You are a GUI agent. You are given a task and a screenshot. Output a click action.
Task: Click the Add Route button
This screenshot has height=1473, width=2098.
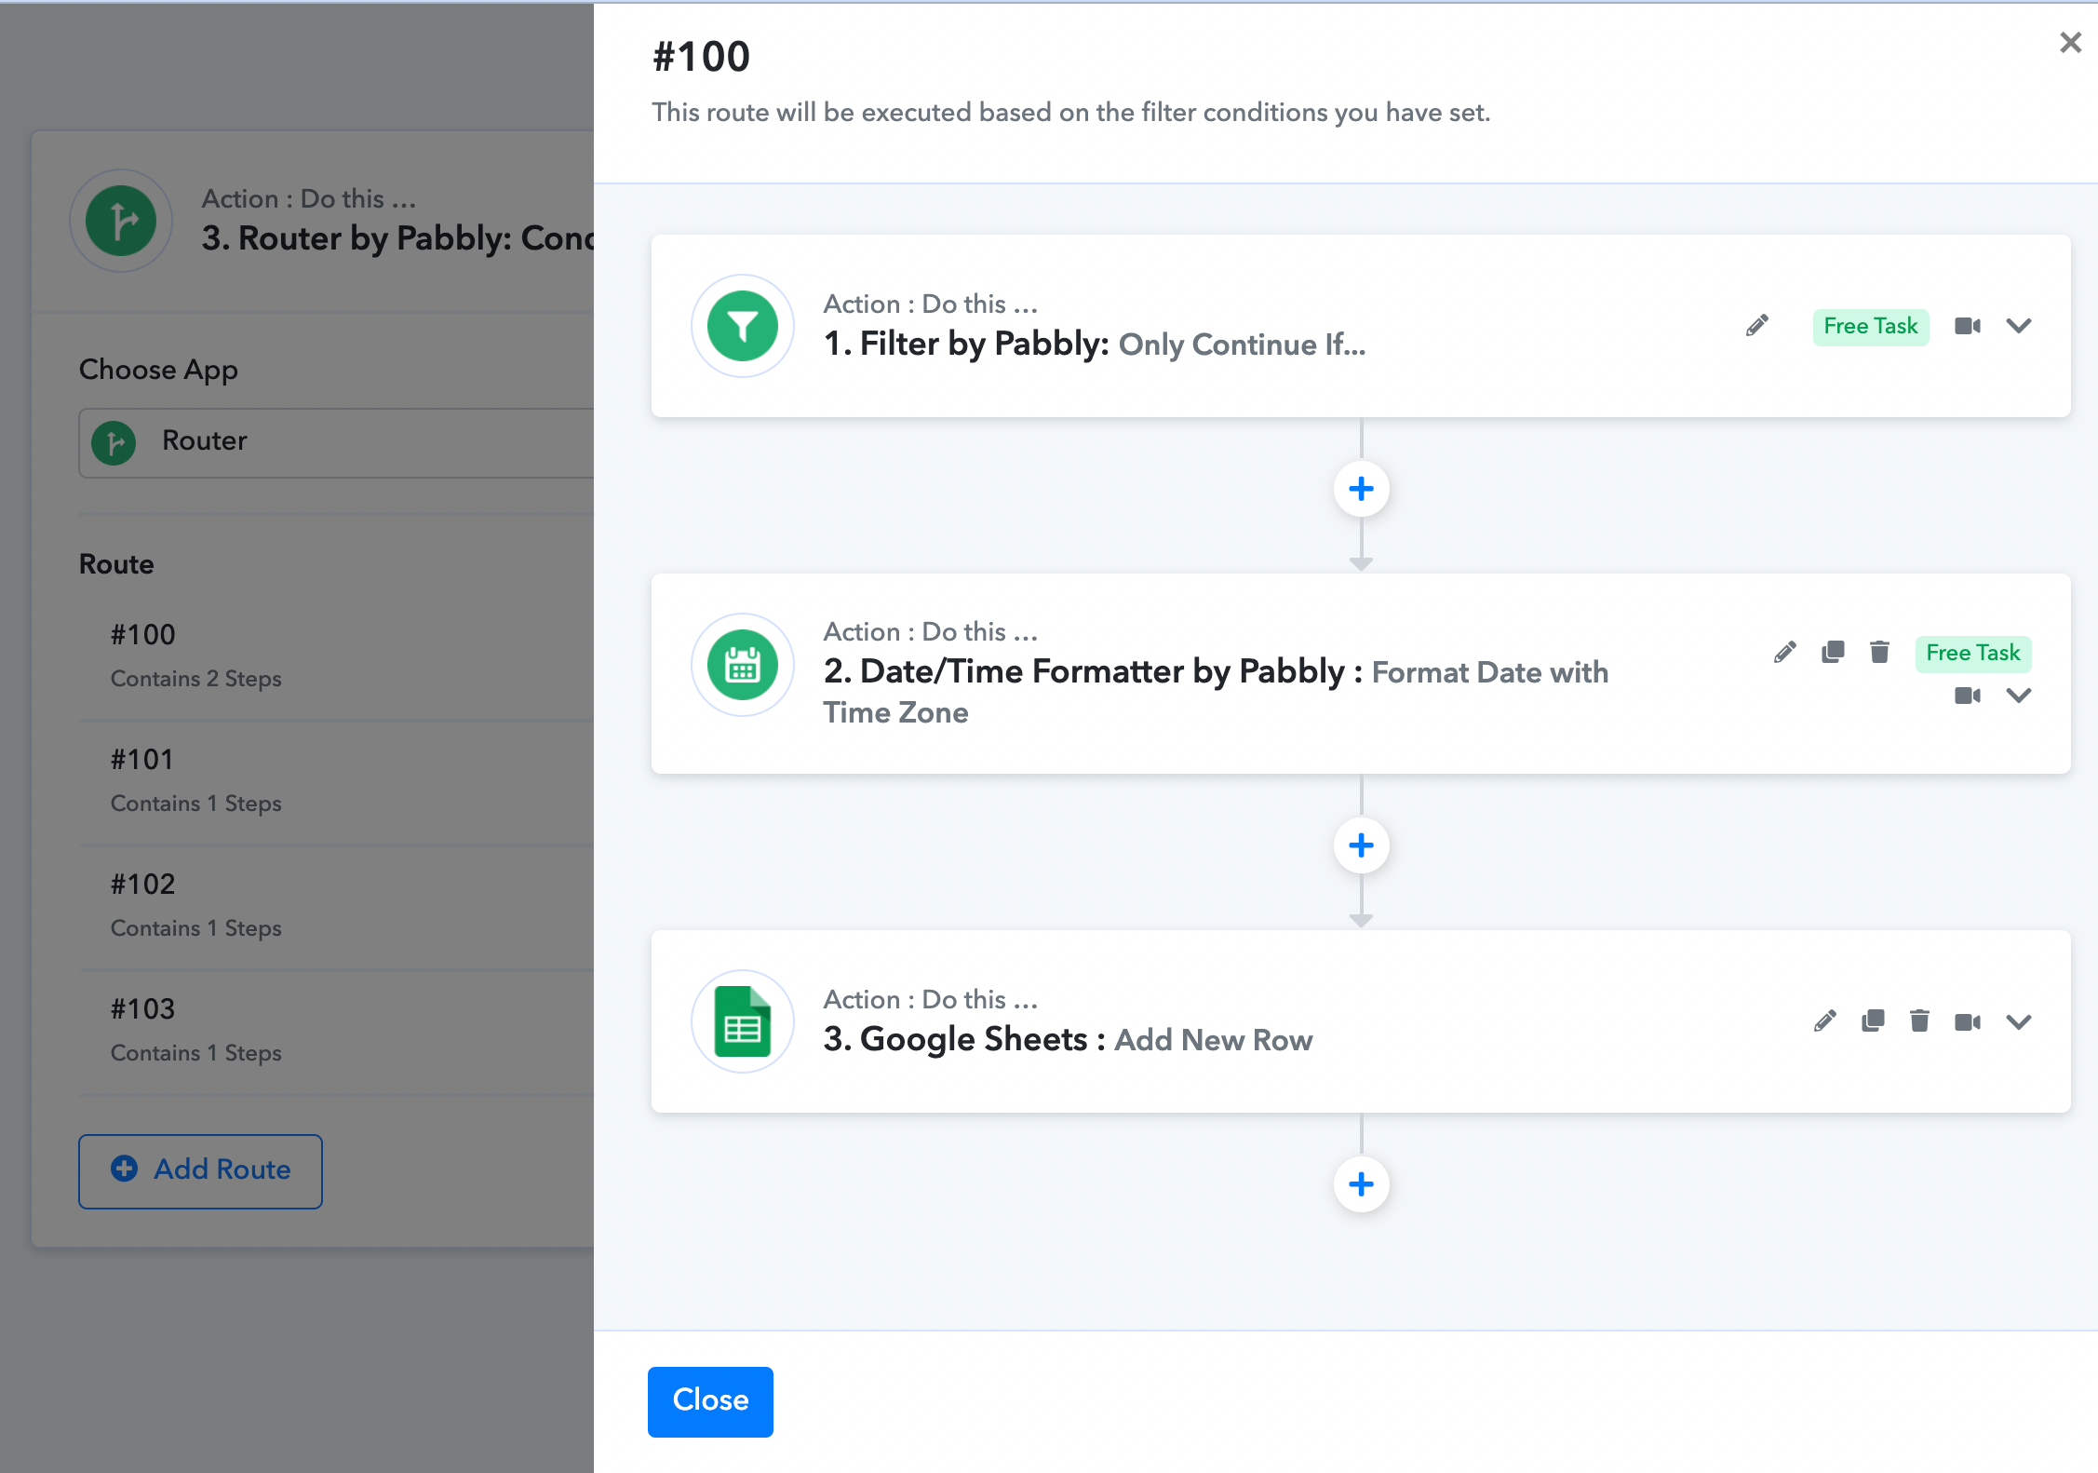coord(200,1170)
